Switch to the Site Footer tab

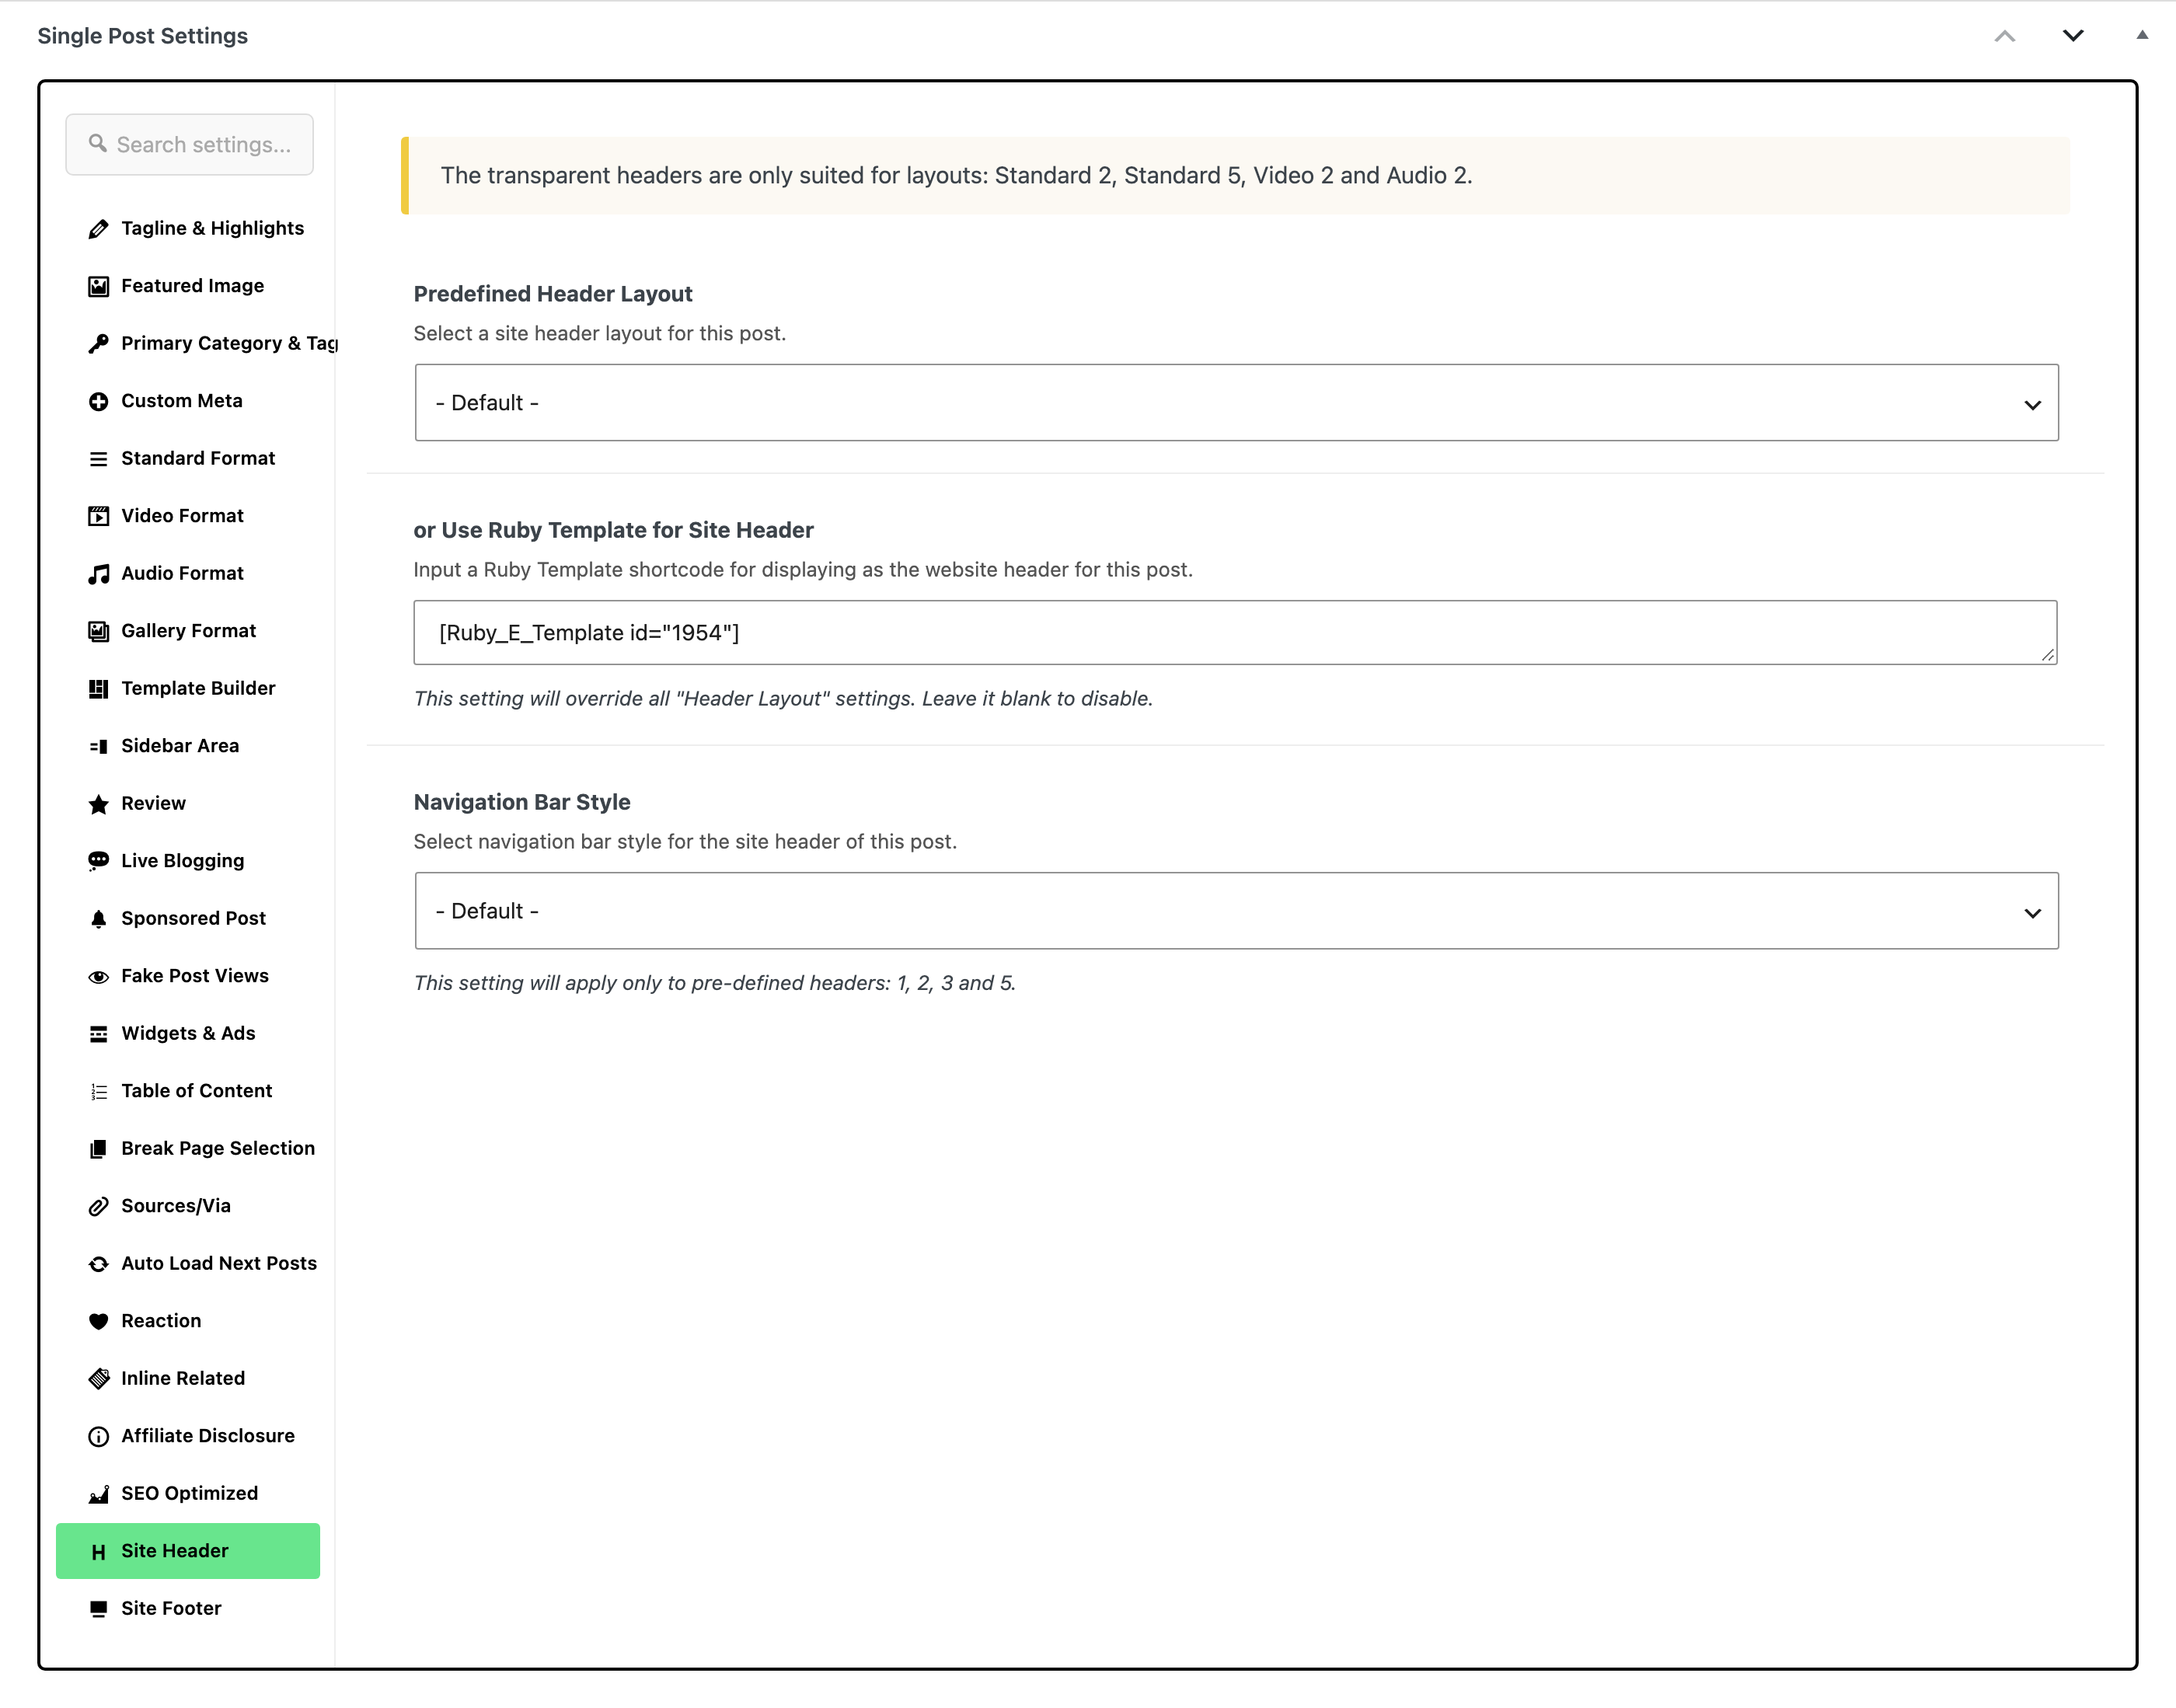tap(188, 1608)
